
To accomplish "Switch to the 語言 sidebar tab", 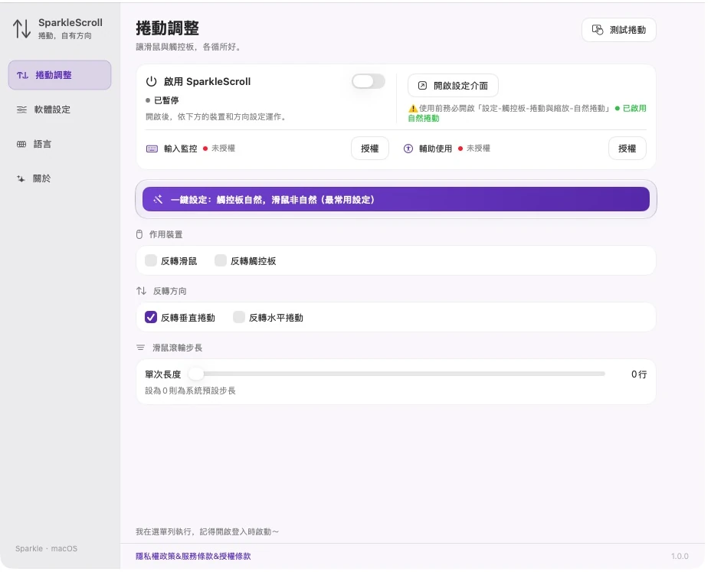I will point(60,144).
